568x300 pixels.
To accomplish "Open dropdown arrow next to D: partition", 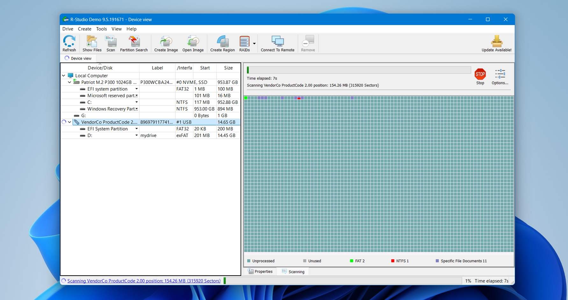I will click(137, 135).
